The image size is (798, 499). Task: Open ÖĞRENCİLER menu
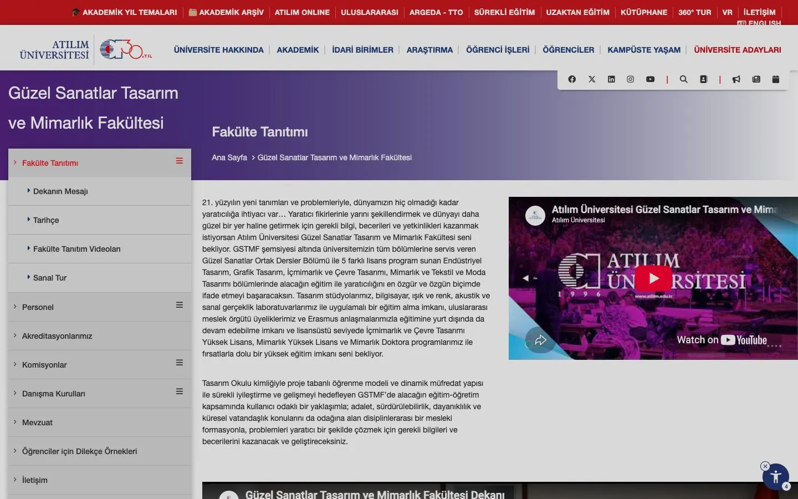(568, 50)
